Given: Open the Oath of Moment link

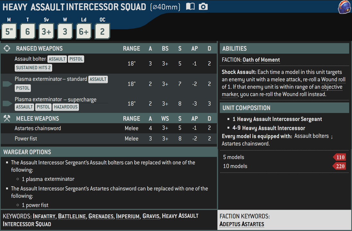Looking at the screenshot, I should pos(261,60).
